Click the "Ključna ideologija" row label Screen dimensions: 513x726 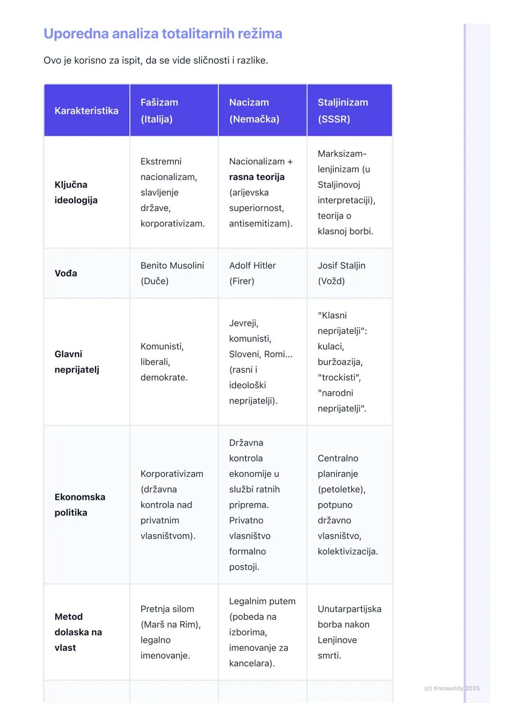coord(76,192)
